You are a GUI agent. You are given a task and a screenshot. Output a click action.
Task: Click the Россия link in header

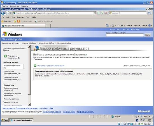coord(126,29)
